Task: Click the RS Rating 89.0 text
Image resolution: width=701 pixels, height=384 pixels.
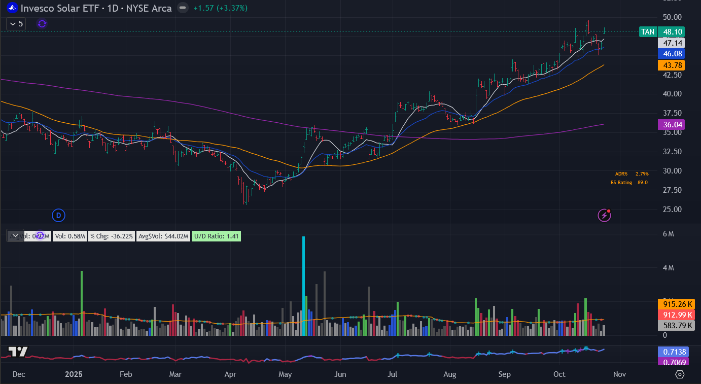Action: [629, 183]
